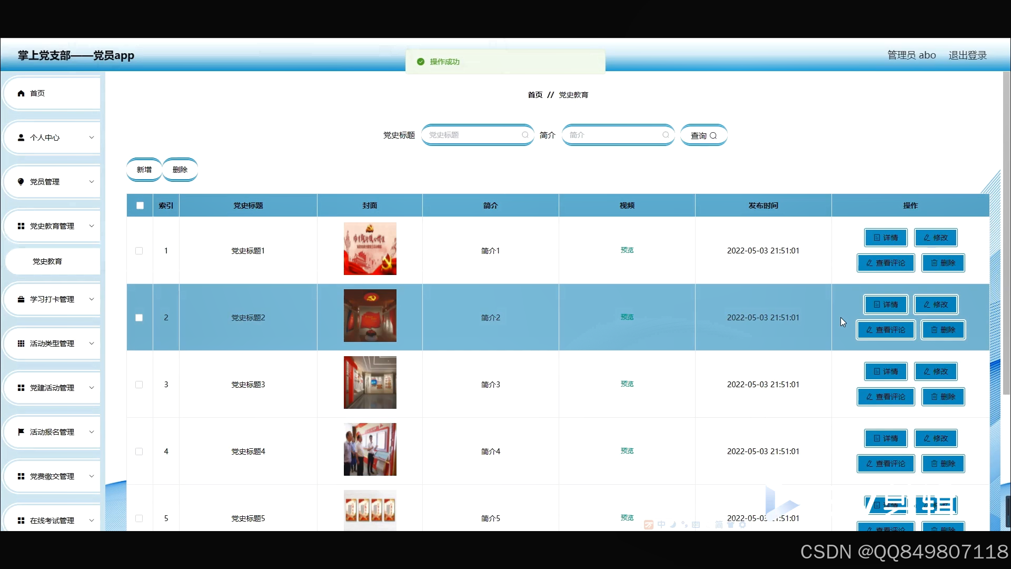The height and width of the screenshot is (569, 1011).
Task: Toggle the select-all checkbox in table header
Action: [x=140, y=205]
